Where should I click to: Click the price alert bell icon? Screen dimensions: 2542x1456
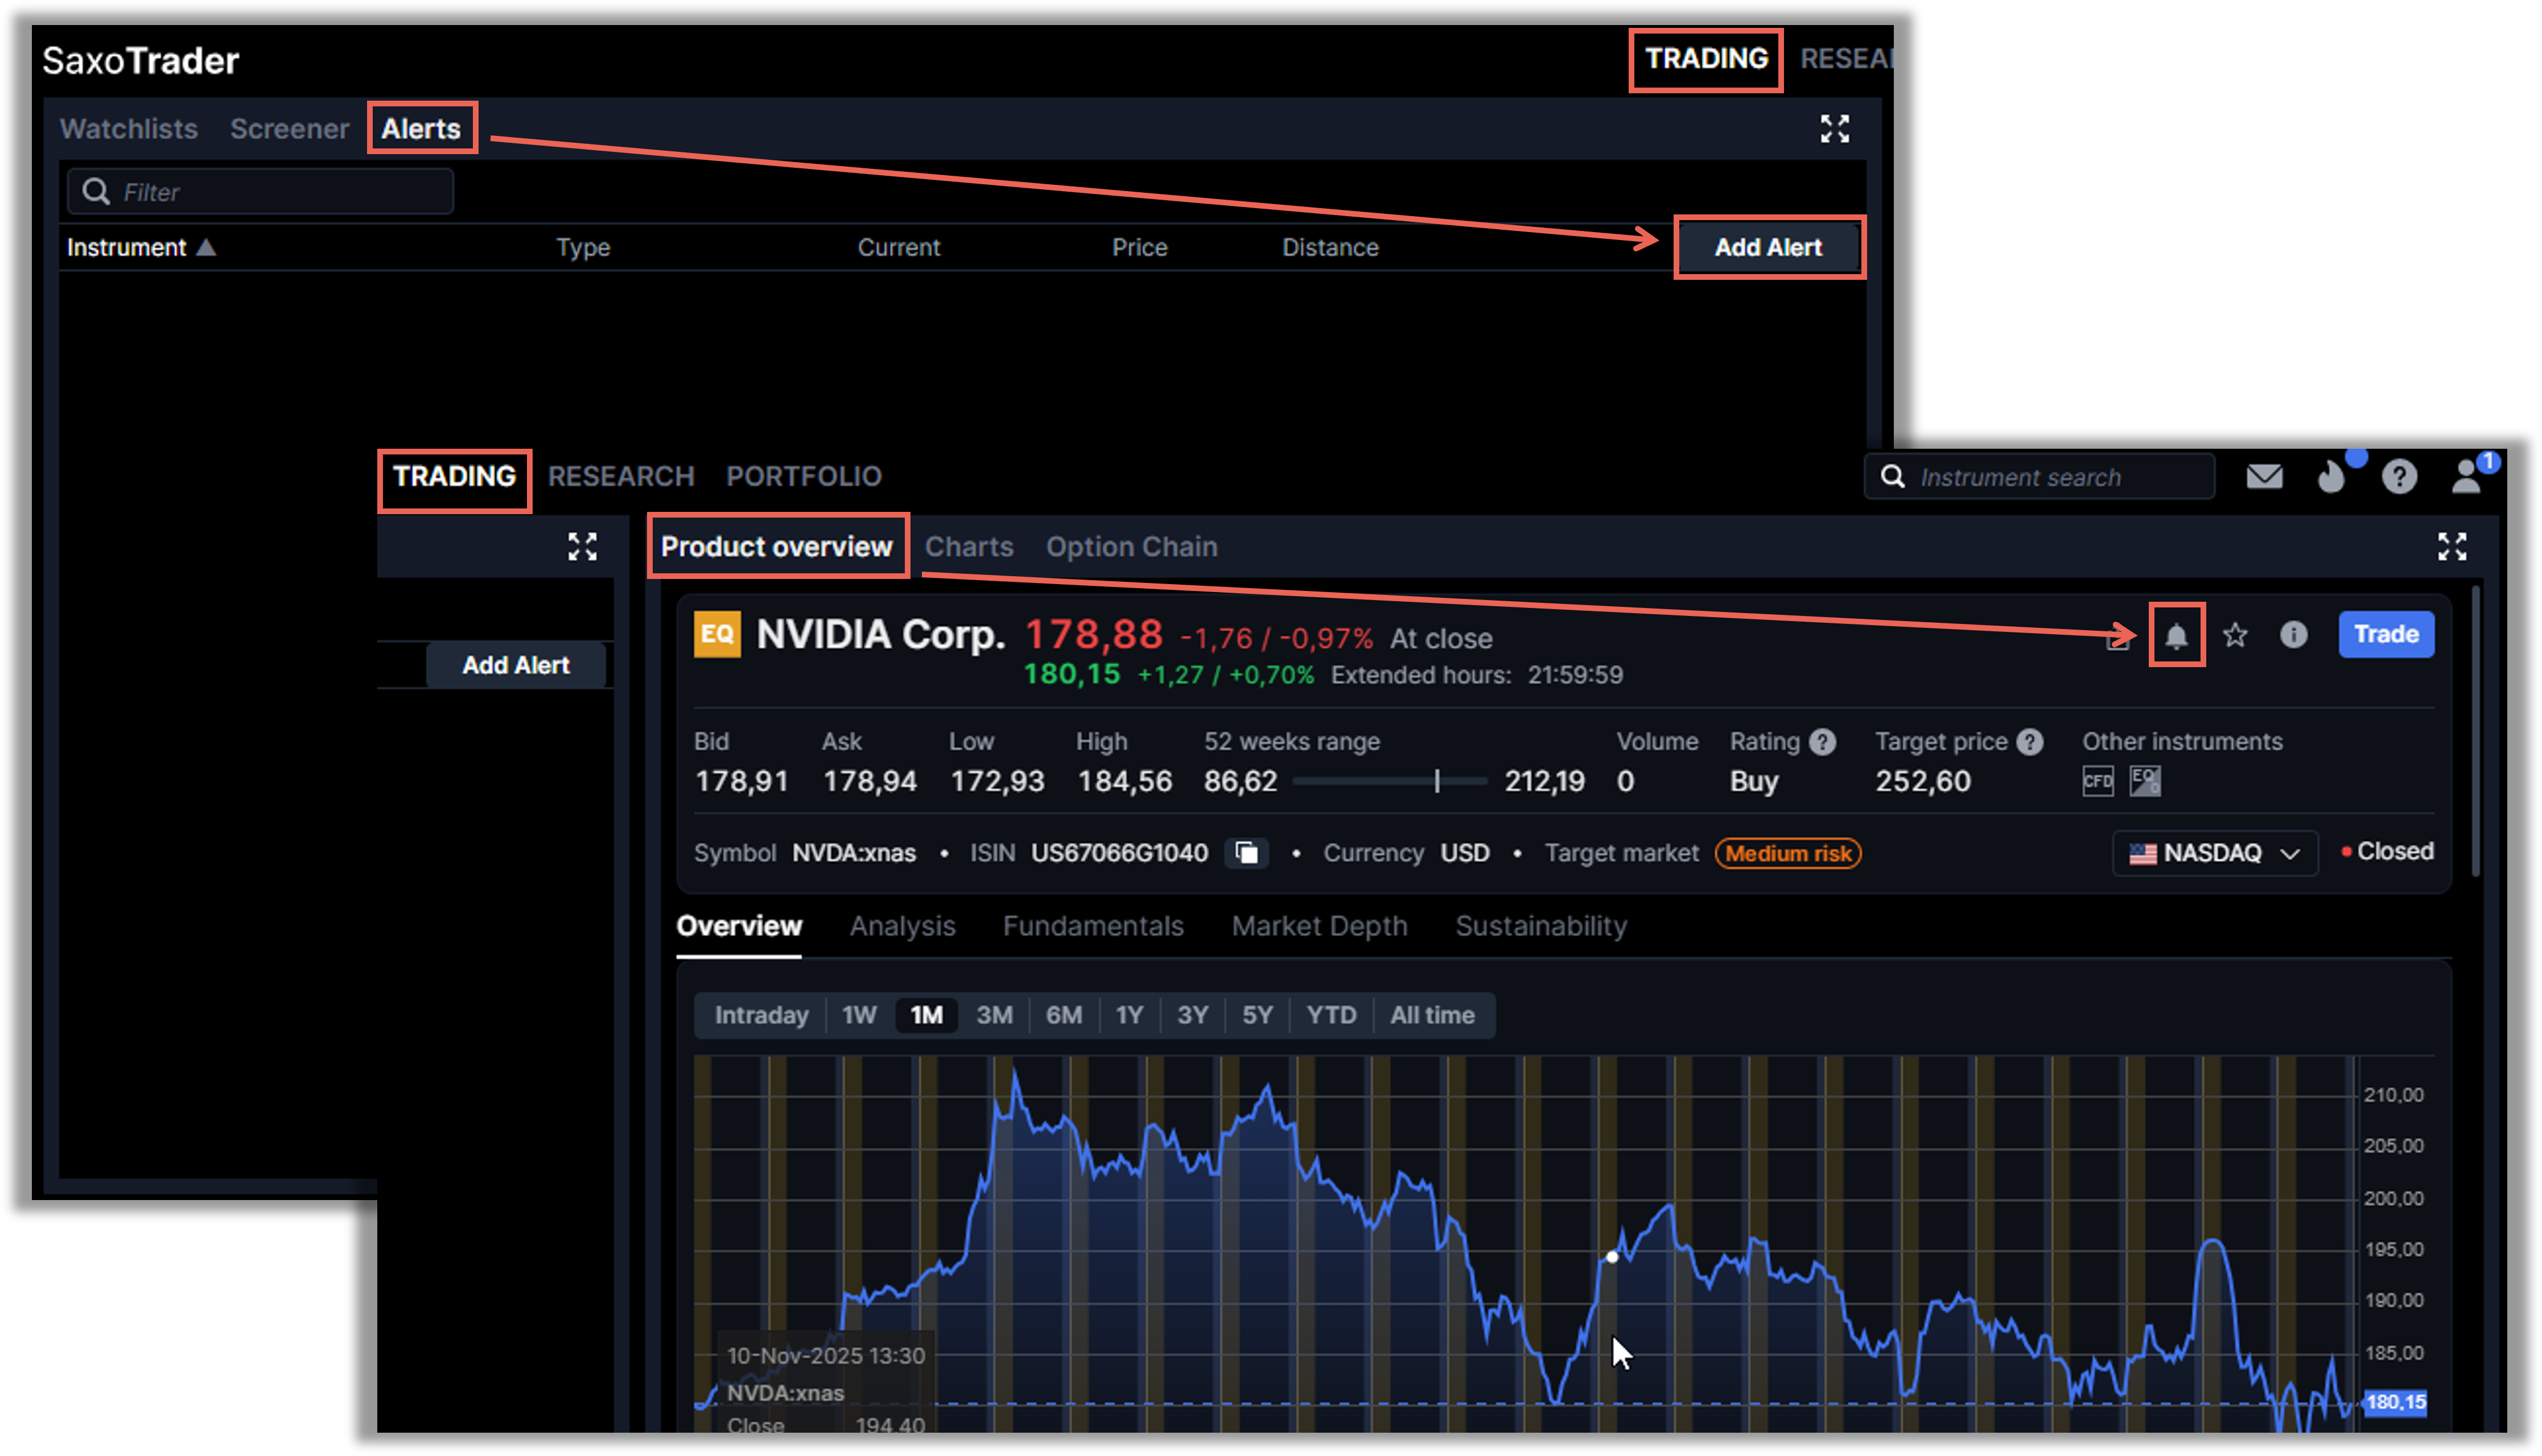coord(2177,636)
